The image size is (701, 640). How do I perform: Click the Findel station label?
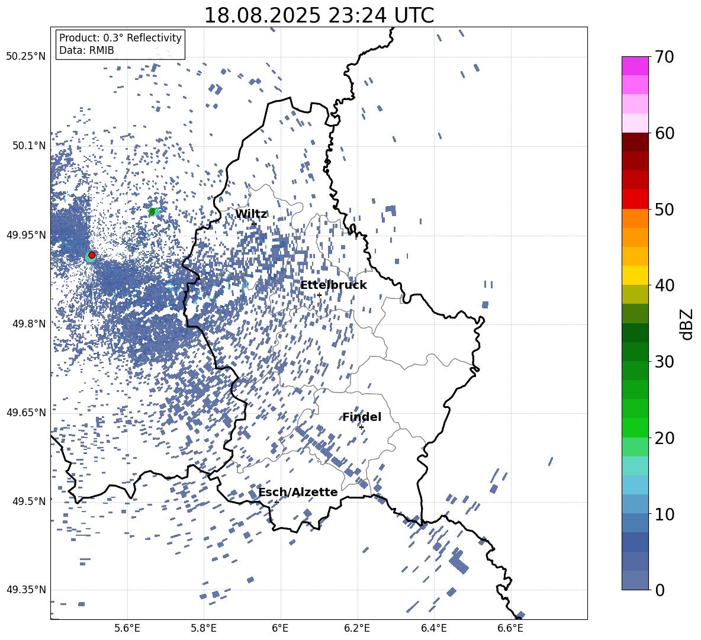pos(362,417)
